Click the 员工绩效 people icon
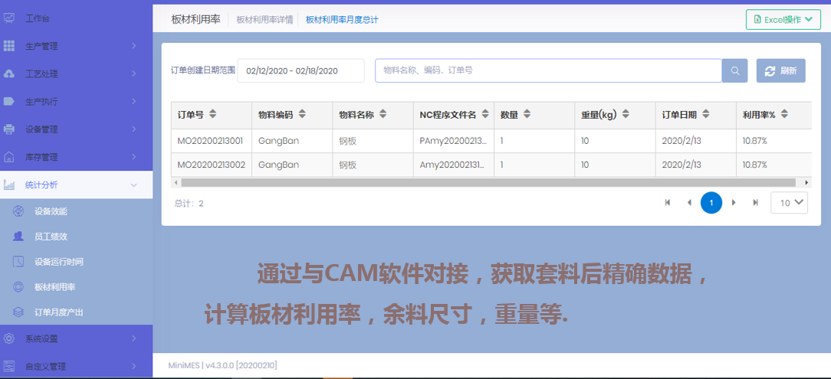This screenshot has height=379, width=831. [18, 237]
